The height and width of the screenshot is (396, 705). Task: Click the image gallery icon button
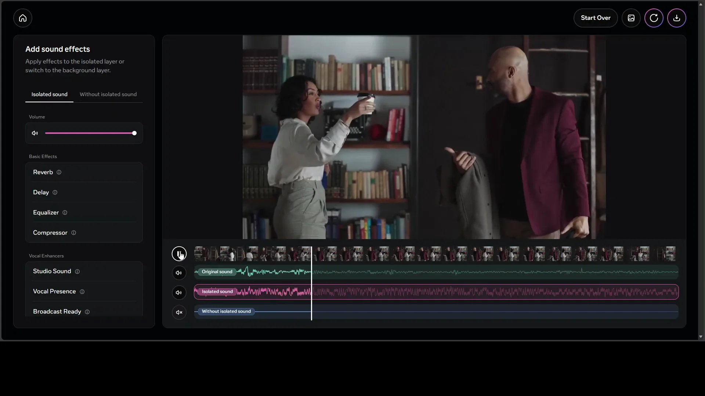point(631,18)
